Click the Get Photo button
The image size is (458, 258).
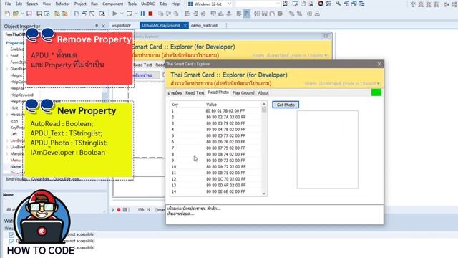click(x=286, y=105)
